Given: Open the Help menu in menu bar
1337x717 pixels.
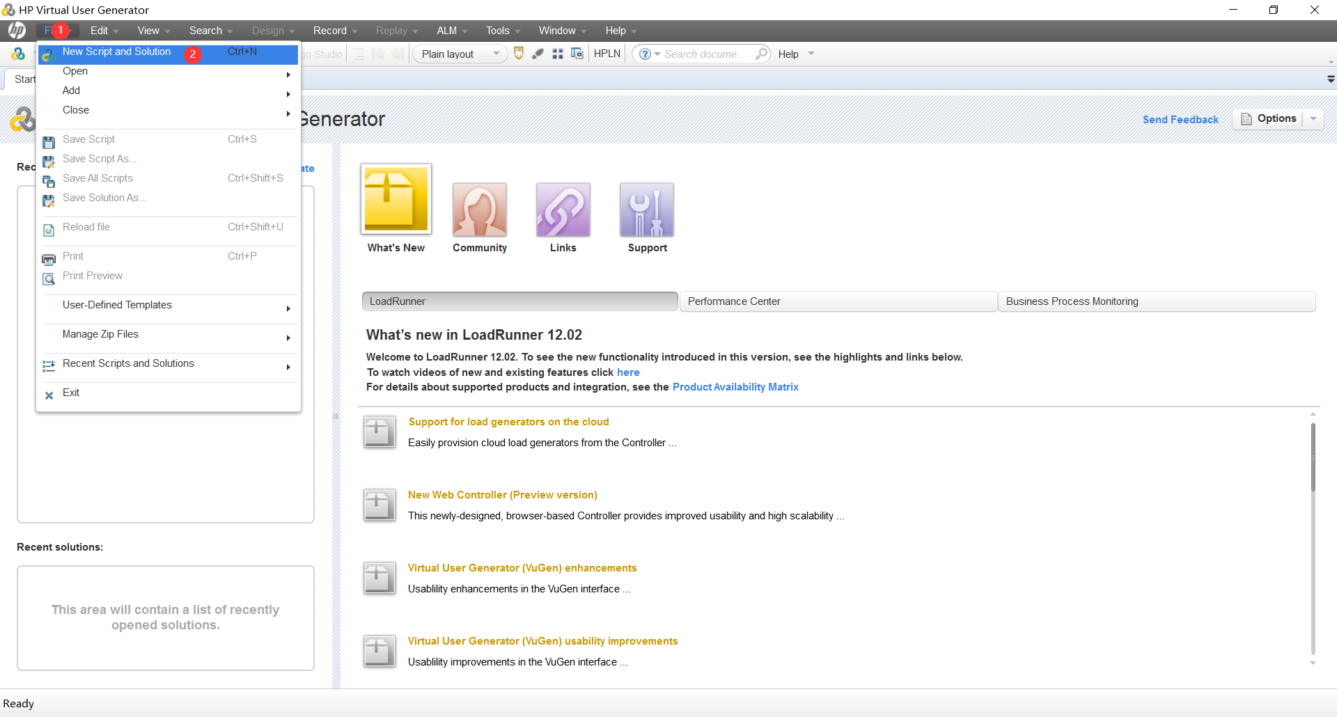Looking at the screenshot, I should point(620,31).
